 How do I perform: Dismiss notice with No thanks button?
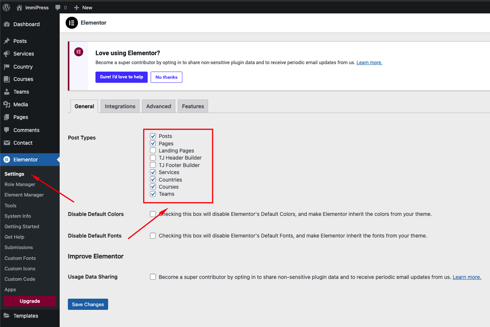166,77
